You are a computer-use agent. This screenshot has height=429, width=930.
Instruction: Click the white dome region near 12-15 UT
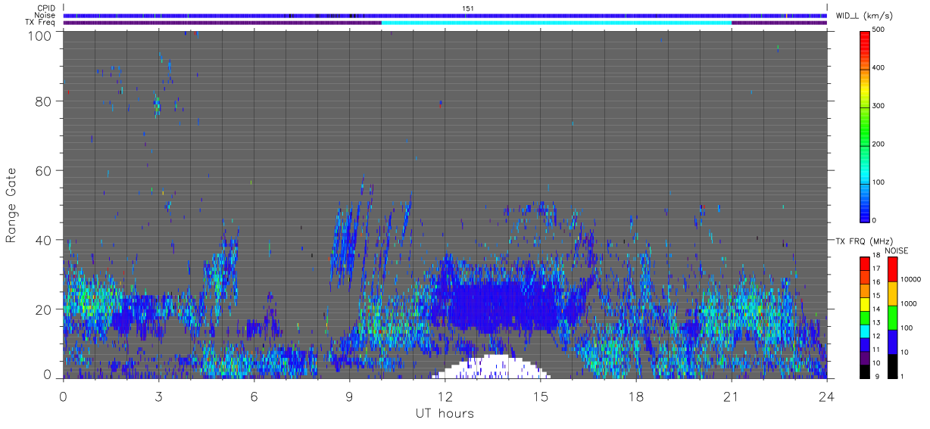pos(492,367)
